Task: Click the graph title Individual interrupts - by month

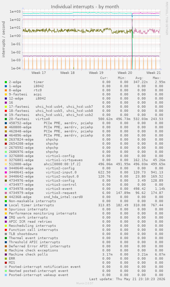Action: (x=85, y=6)
